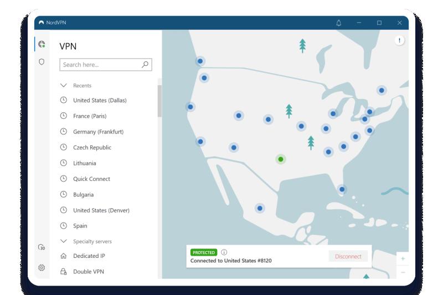Click the house icon beside Dedicated IP
Screen dimensions: 443x295
[x=64, y=256]
